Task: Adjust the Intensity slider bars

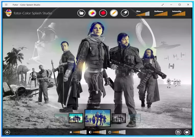Action: tap(179, 14)
